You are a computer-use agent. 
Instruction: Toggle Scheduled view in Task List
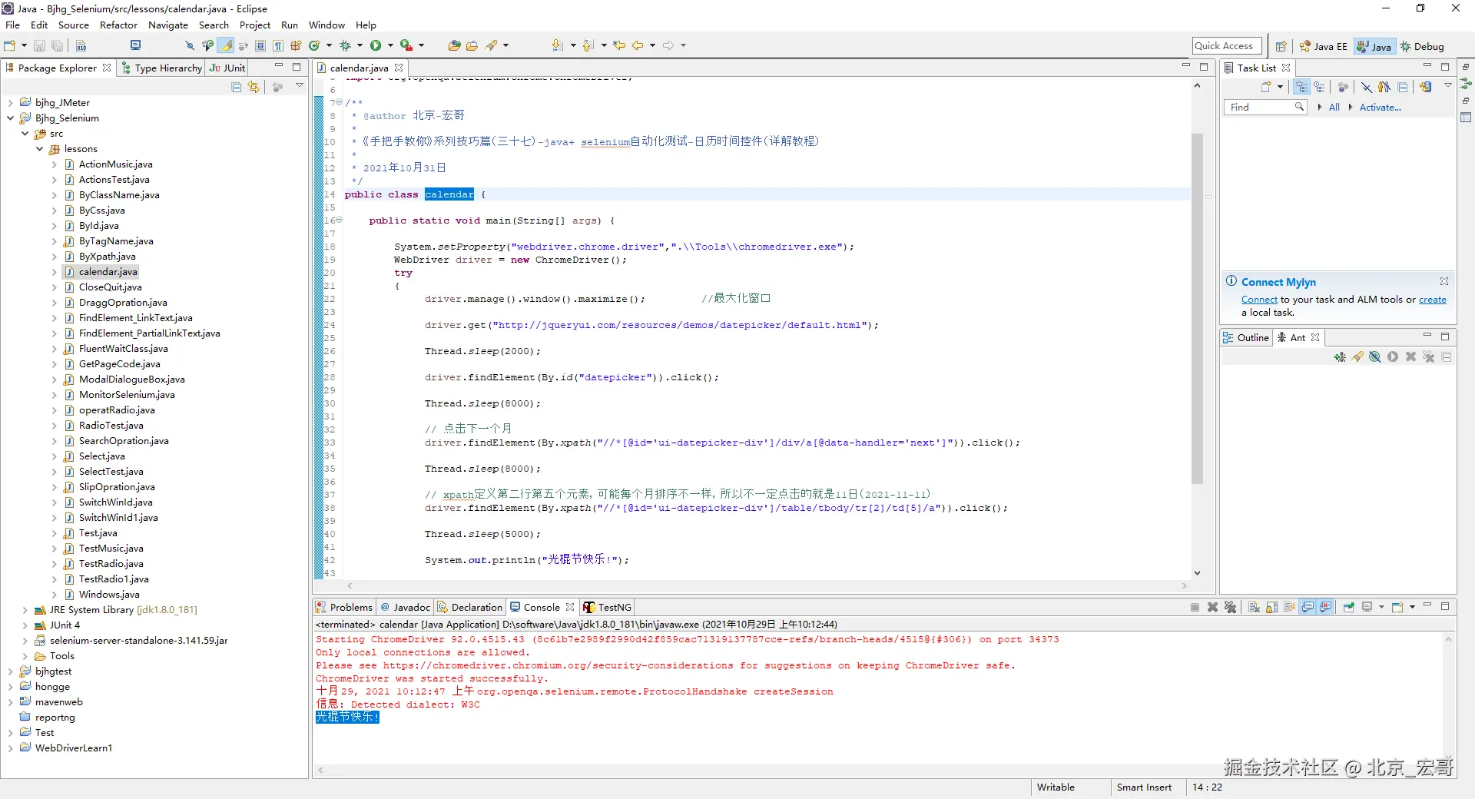pos(1319,88)
